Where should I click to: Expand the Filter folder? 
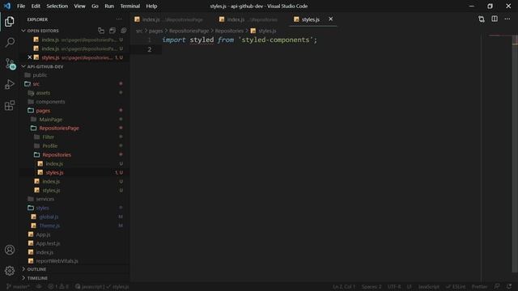[48, 137]
